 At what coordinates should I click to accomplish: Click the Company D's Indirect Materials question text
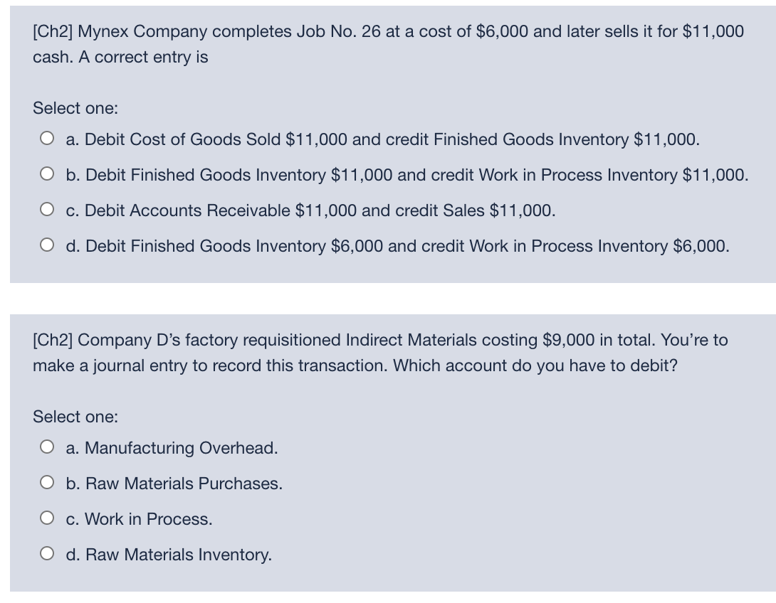pyautogui.click(x=380, y=353)
